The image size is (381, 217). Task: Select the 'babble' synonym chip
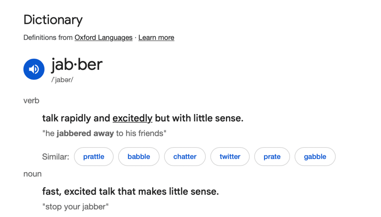[139, 157]
